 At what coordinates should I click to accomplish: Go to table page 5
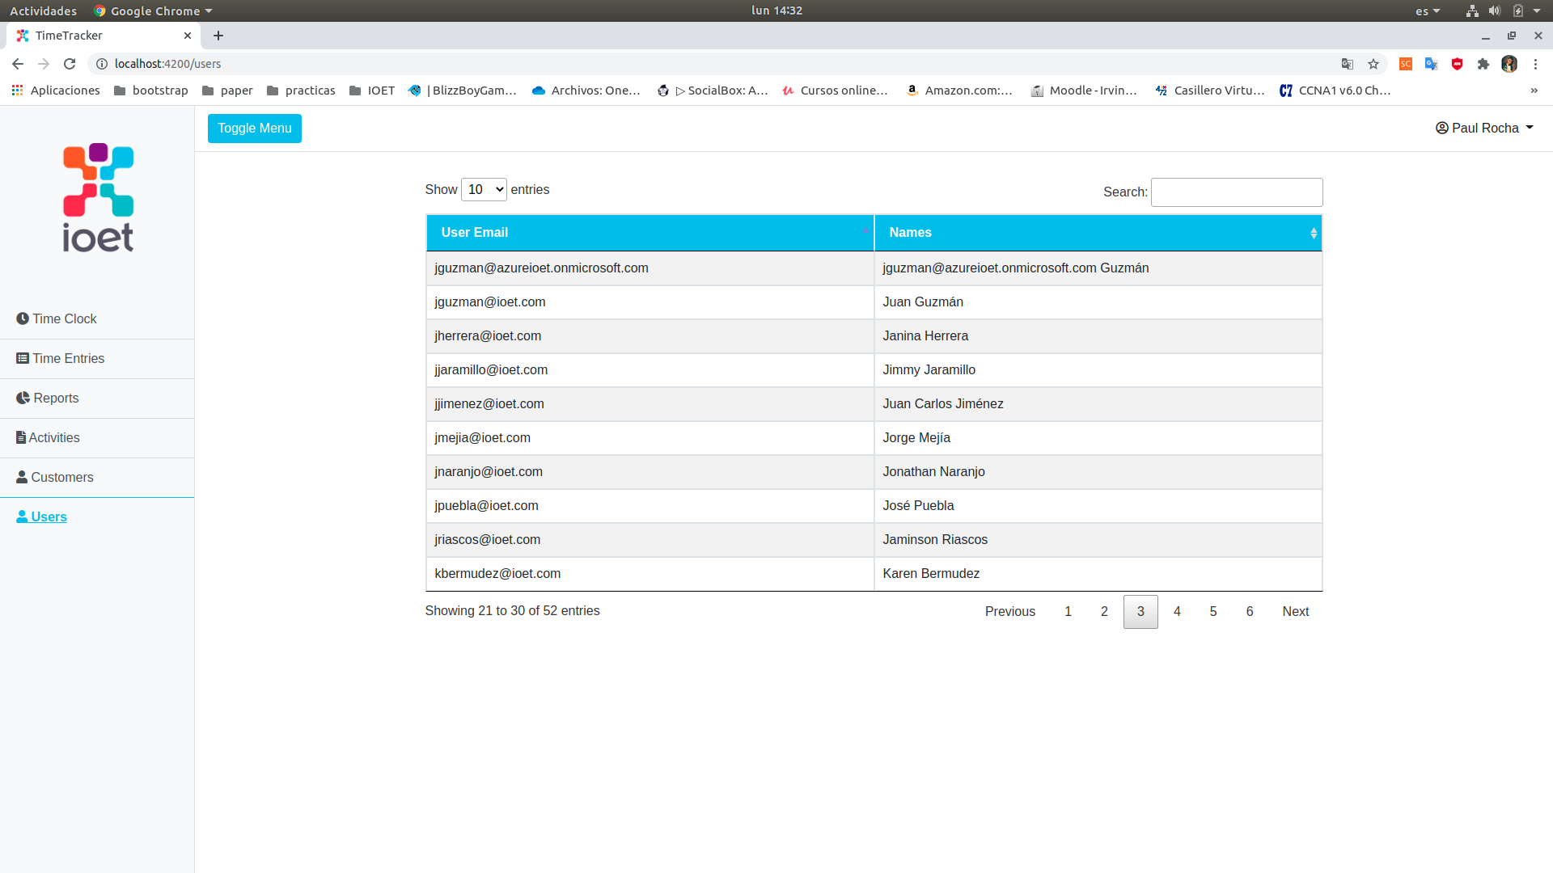[x=1212, y=611]
